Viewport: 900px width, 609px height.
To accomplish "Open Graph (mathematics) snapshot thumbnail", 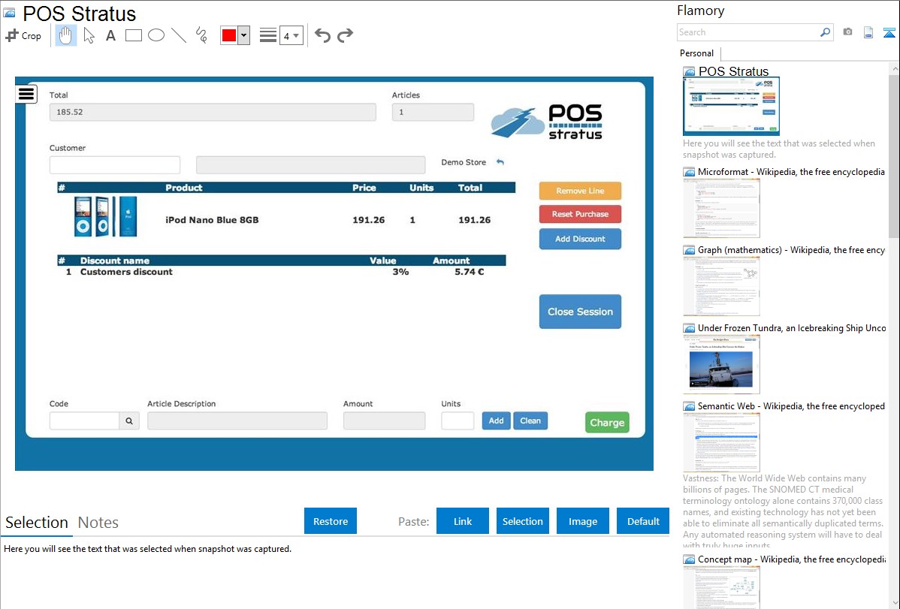I will [x=721, y=286].
